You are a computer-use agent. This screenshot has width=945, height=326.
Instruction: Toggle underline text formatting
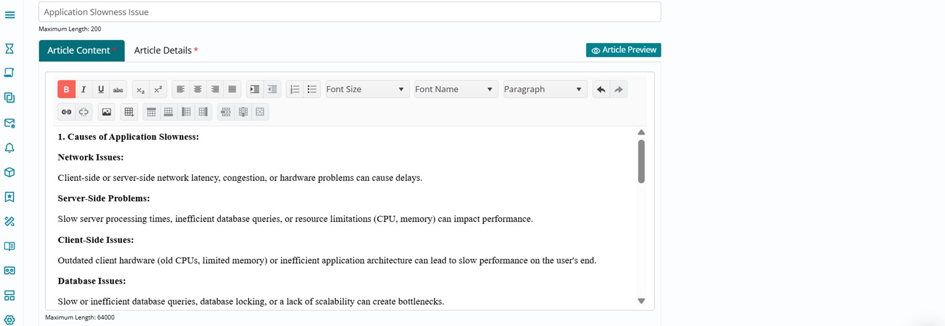[x=101, y=89]
